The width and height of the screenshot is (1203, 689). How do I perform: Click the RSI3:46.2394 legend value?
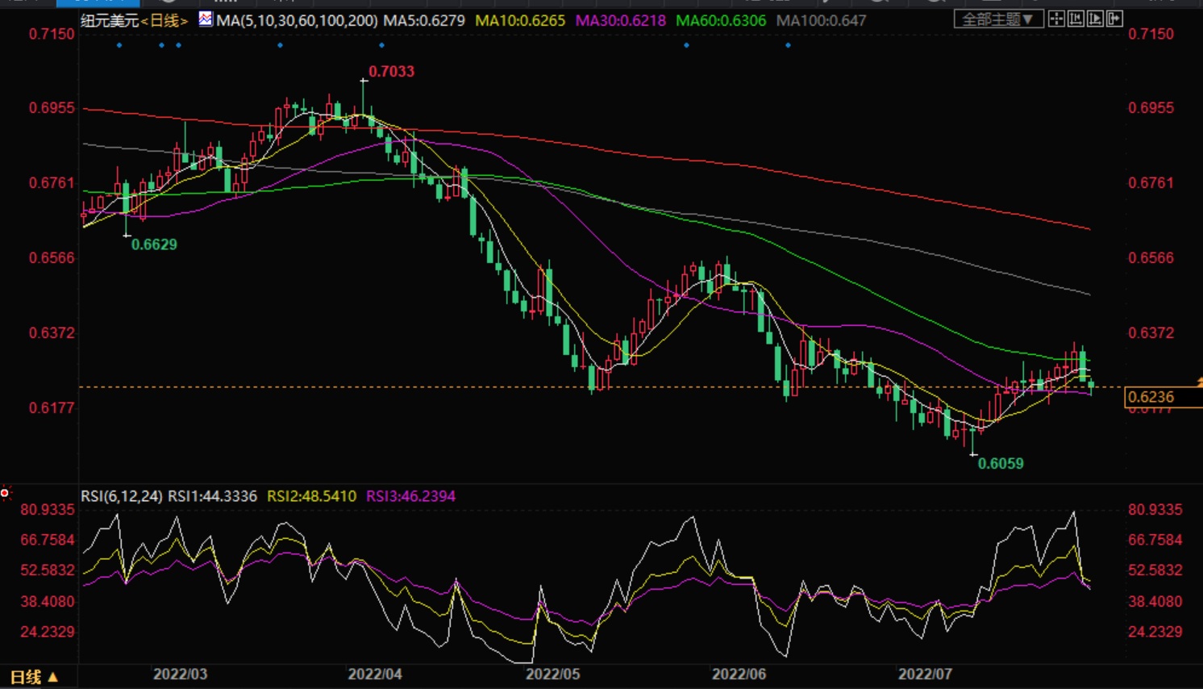(x=410, y=496)
